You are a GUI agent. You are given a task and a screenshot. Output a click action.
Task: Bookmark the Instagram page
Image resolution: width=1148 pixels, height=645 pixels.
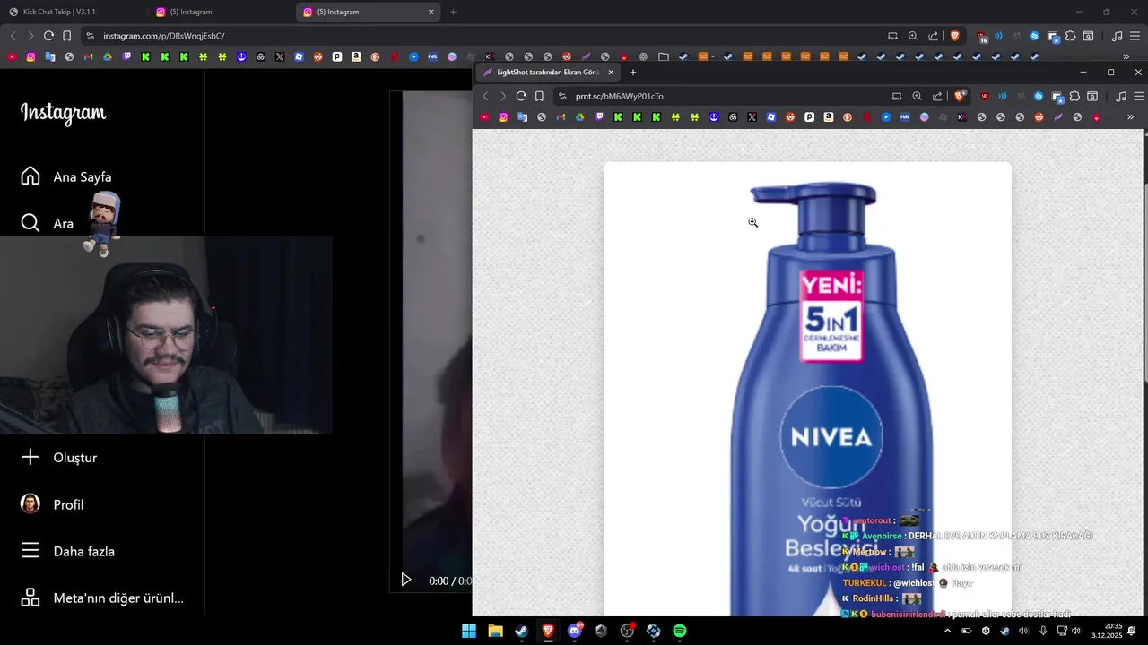pyautogui.click(x=66, y=36)
